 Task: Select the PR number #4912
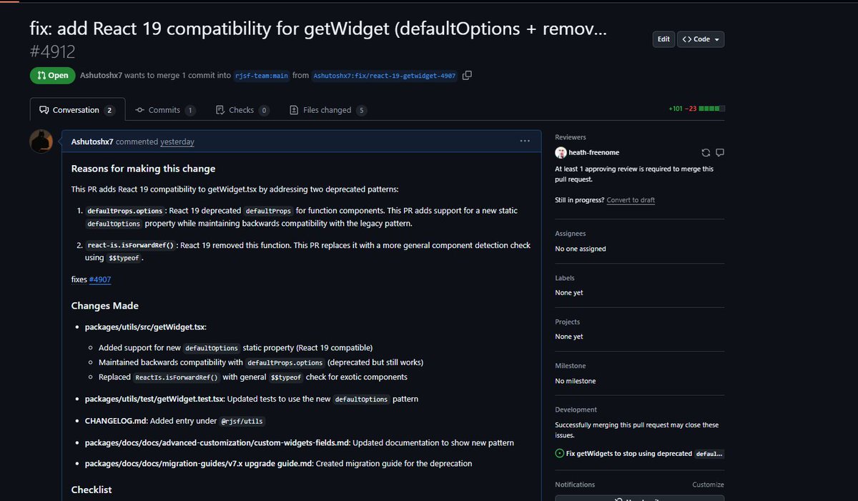52,51
